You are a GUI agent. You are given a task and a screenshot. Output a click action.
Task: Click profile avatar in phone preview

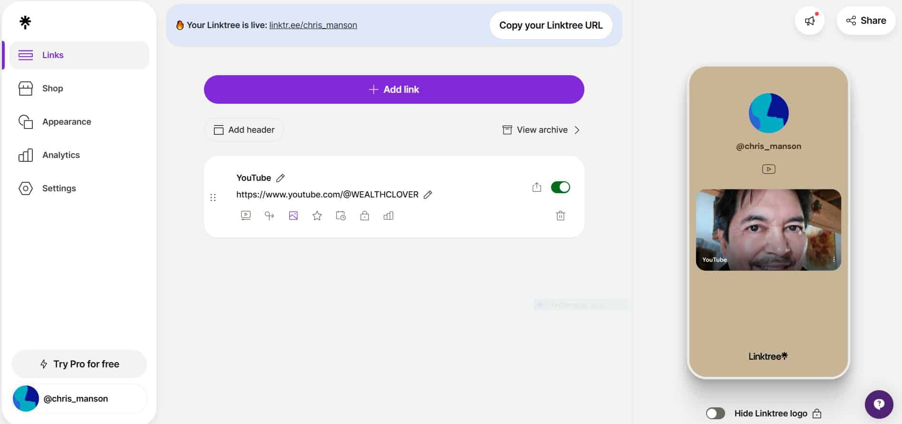point(768,113)
